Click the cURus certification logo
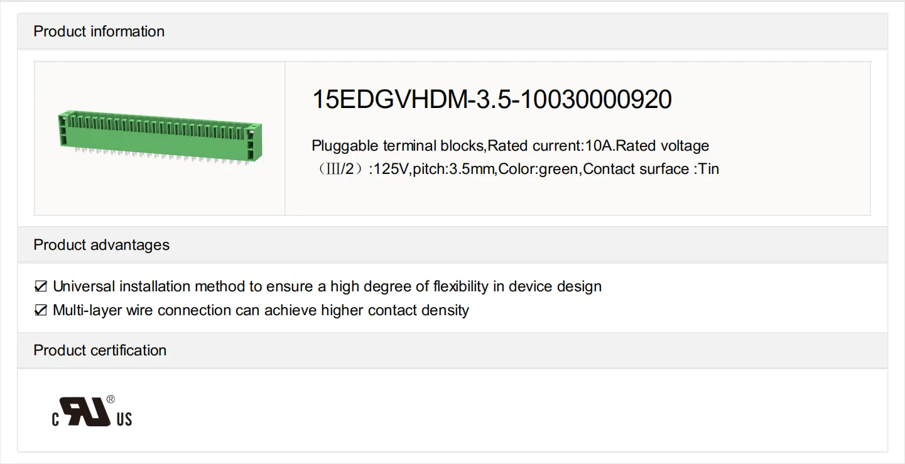 click(x=92, y=412)
